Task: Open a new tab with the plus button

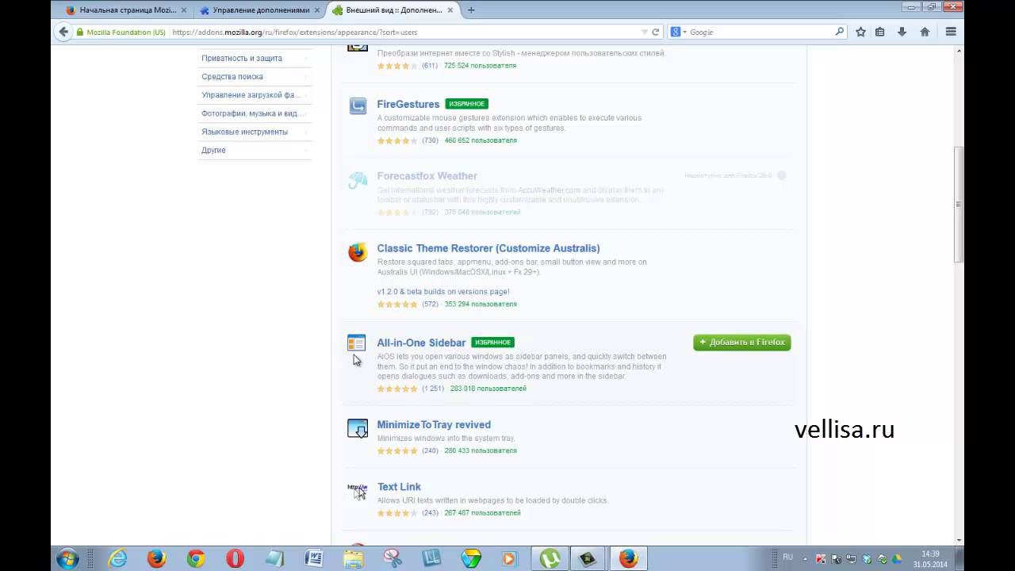Action: tap(471, 10)
